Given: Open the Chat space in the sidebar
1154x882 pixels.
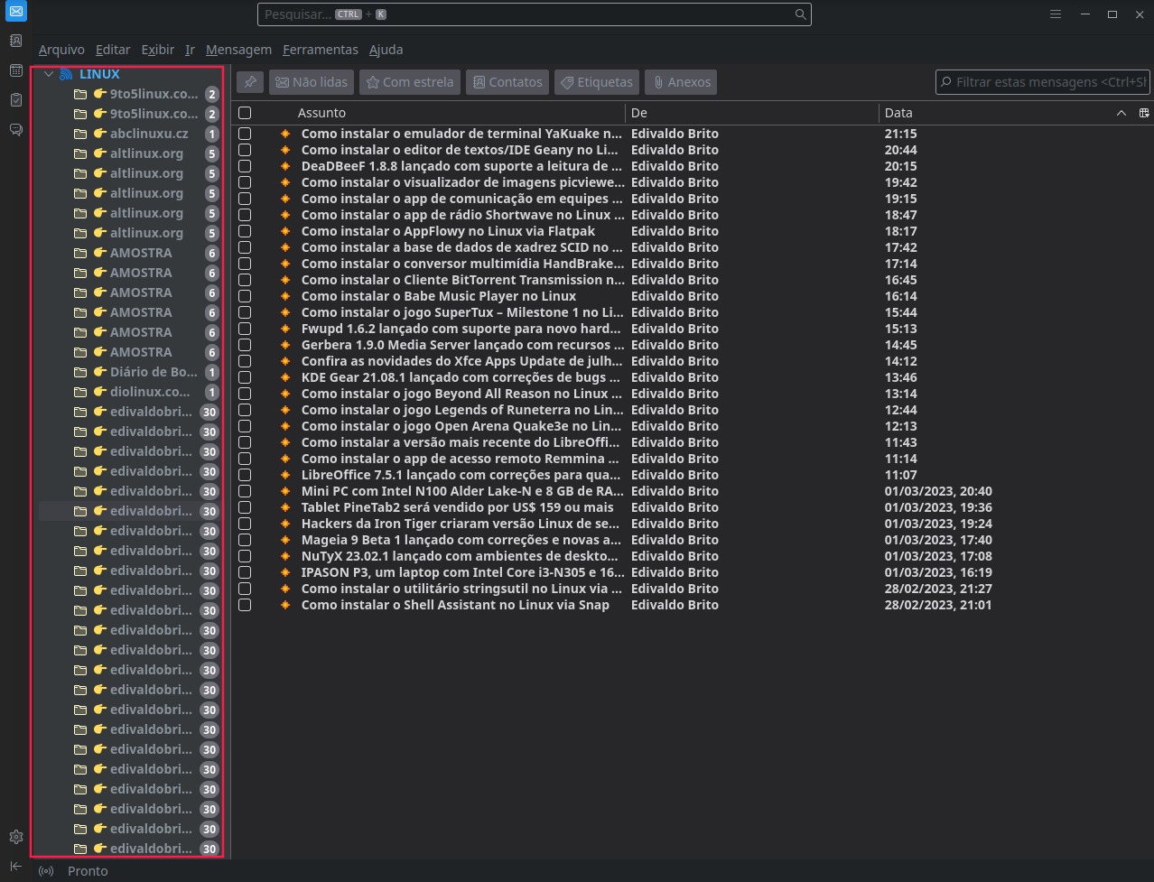Looking at the screenshot, I should coord(15,130).
